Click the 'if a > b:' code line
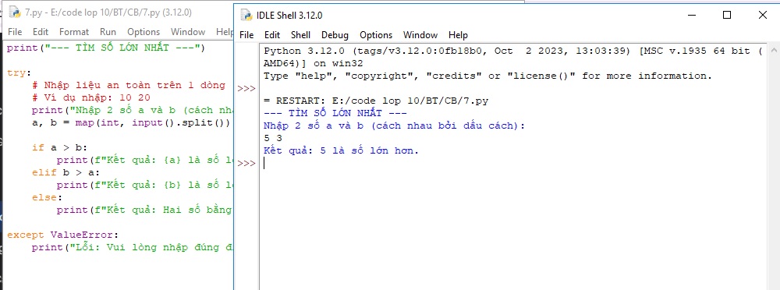Image resolution: width=780 pixels, height=290 pixels. (x=60, y=147)
